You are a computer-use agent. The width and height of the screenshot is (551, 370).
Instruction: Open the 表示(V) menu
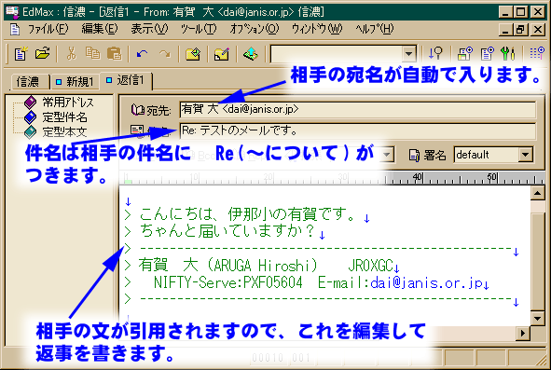pos(149,29)
